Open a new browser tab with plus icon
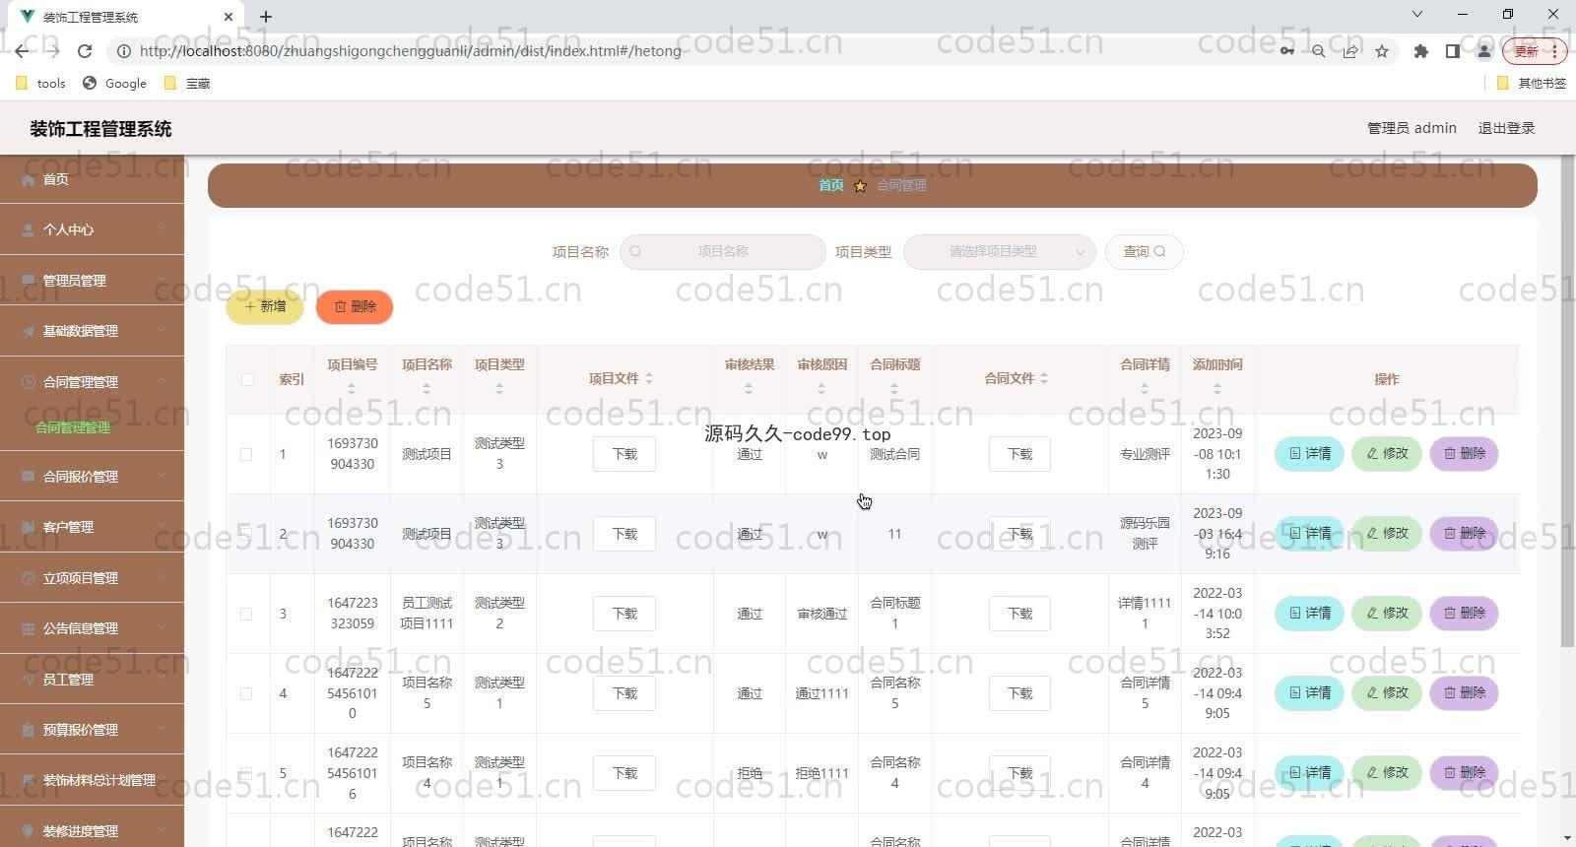The height and width of the screenshot is (847, 1576). 266,17
